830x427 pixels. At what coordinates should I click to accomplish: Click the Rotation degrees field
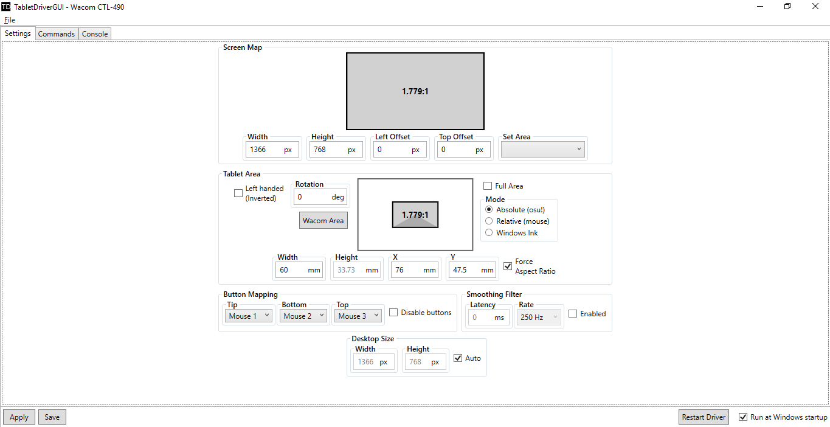(x=320, y=196)
